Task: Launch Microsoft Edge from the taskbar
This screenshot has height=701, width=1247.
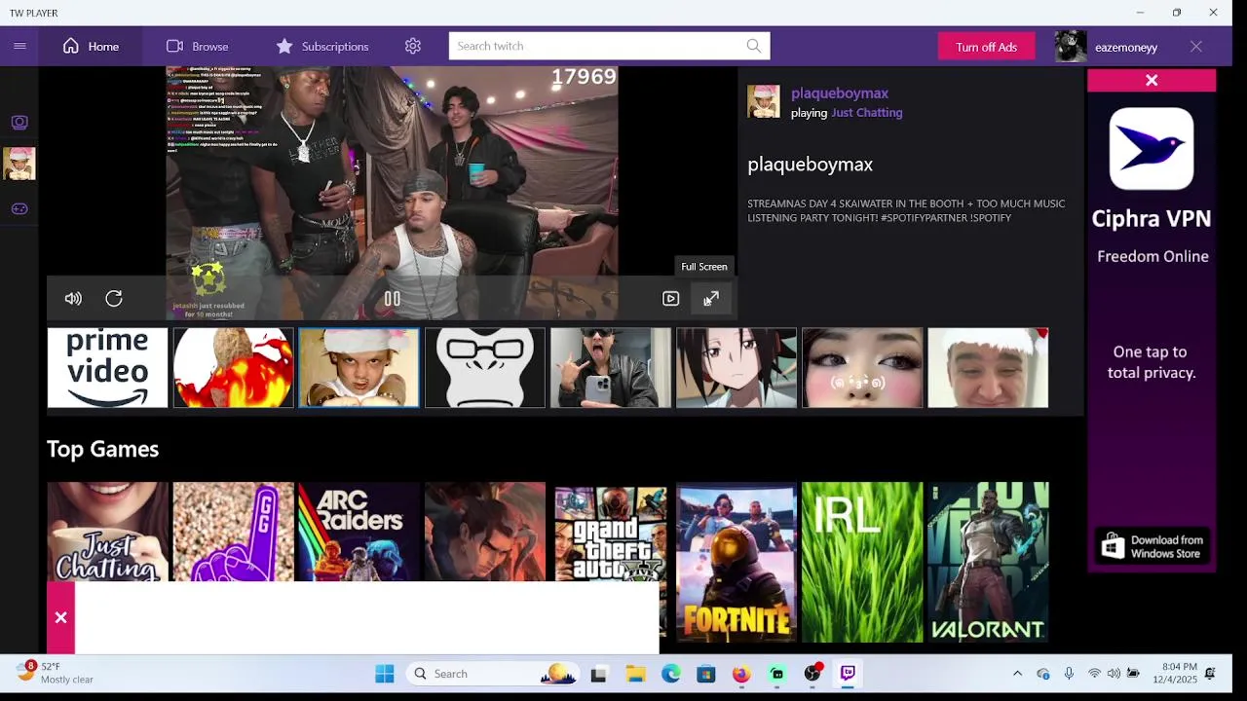Action: pyautogui.click(x=671, y=674)
